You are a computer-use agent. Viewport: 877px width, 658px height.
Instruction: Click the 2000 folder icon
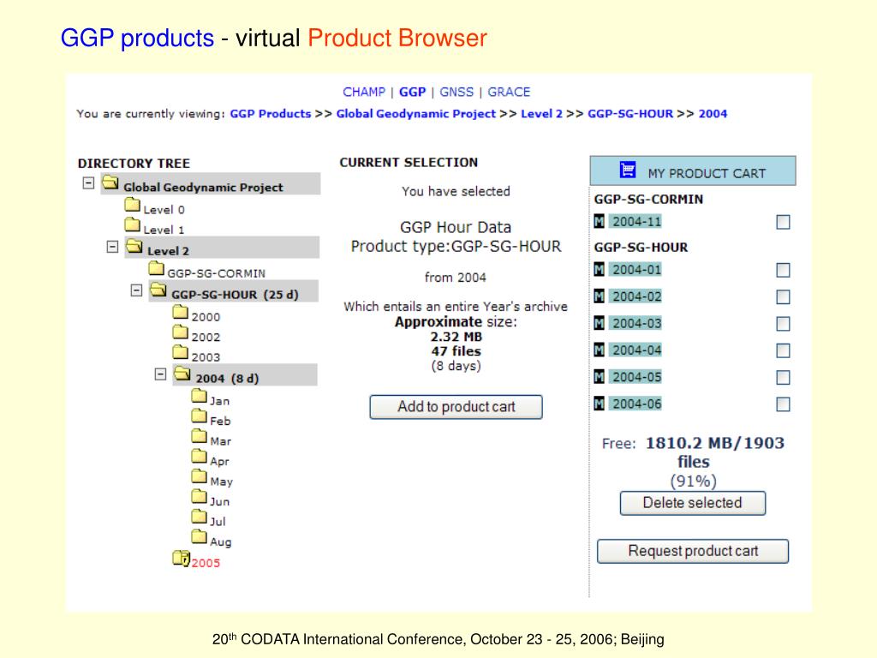coord(180,312)
